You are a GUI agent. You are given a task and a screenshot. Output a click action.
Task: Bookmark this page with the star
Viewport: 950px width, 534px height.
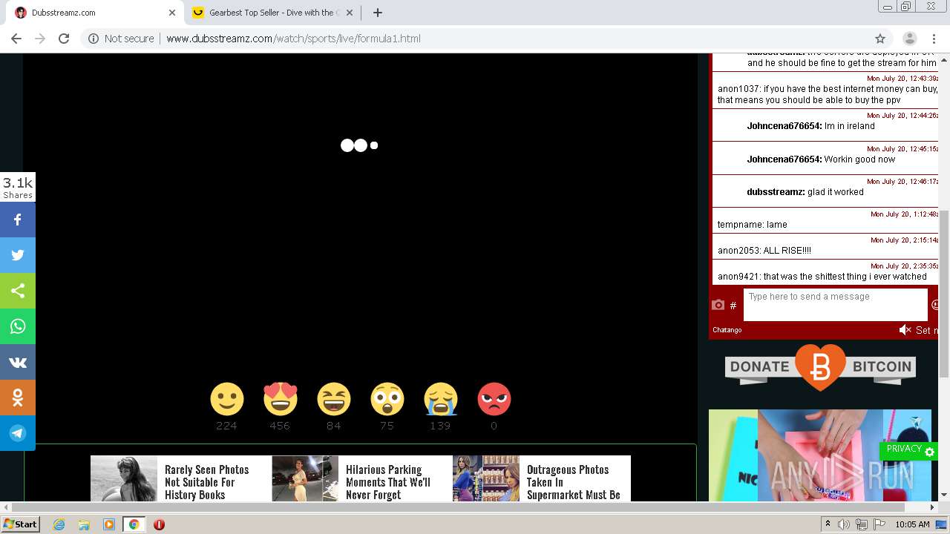[880, 39]
